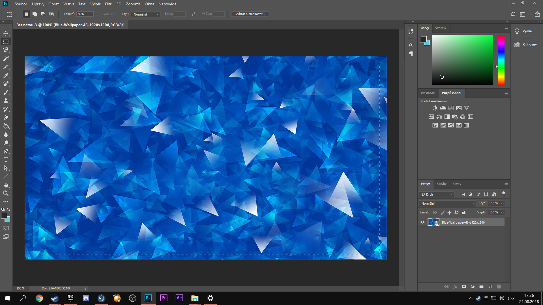The height and width of the screenshot is (305, 543).
Task: Add a Brightness/Contrast adjustment
Action: [435, 108]
